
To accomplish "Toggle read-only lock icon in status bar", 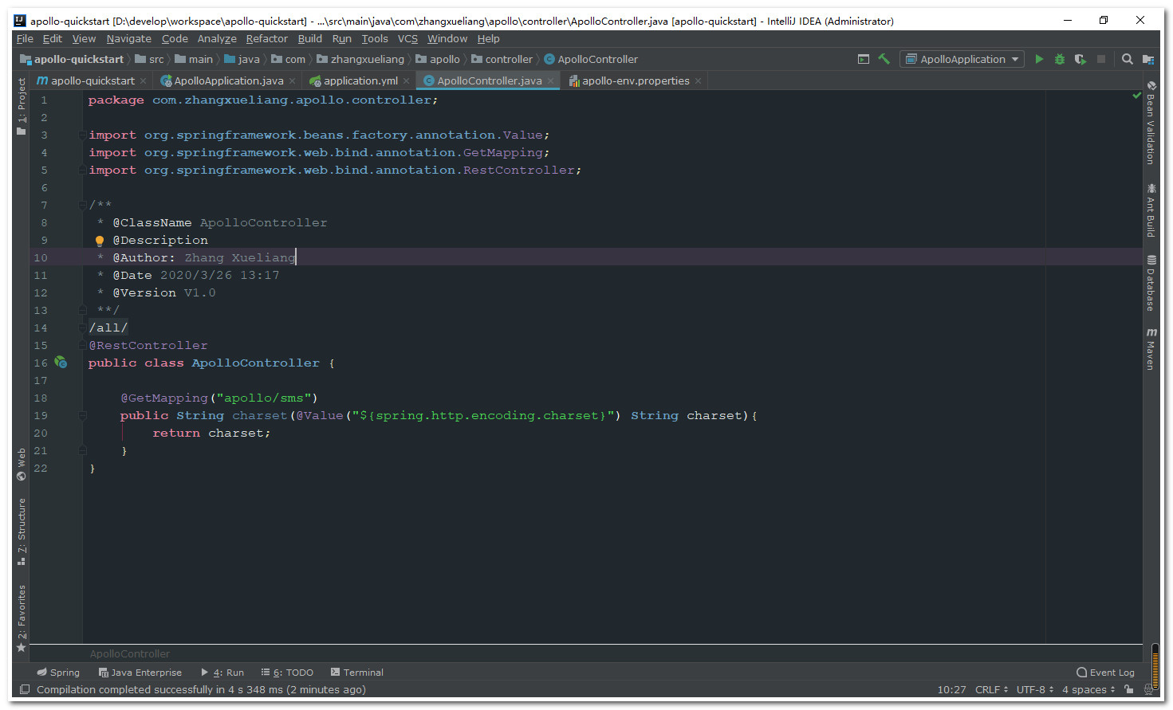I will [1128, 689].
